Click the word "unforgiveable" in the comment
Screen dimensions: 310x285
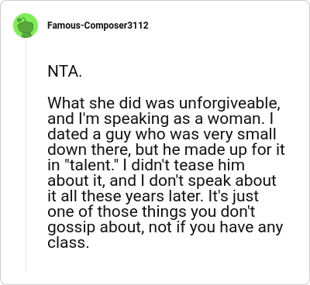229,104
